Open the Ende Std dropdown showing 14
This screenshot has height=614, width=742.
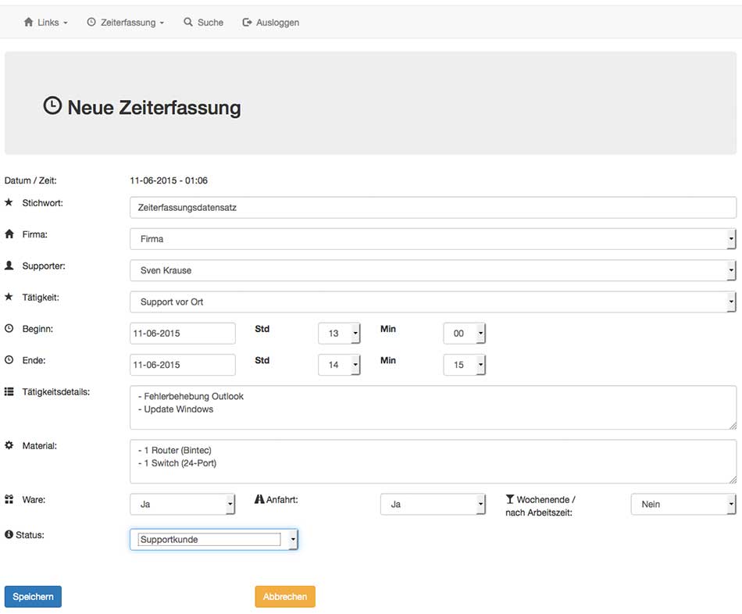click(339, 365)
